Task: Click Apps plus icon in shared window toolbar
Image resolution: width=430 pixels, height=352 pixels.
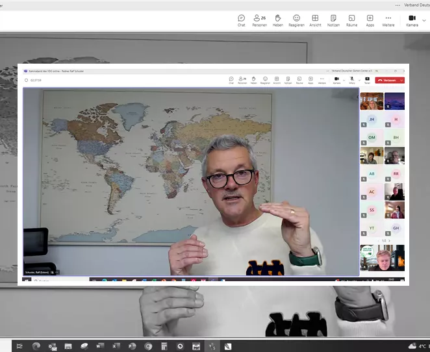Action: [x=310, y=80]
